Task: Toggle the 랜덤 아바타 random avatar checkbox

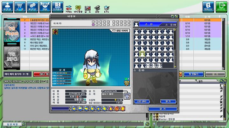Action: (114, 31)
